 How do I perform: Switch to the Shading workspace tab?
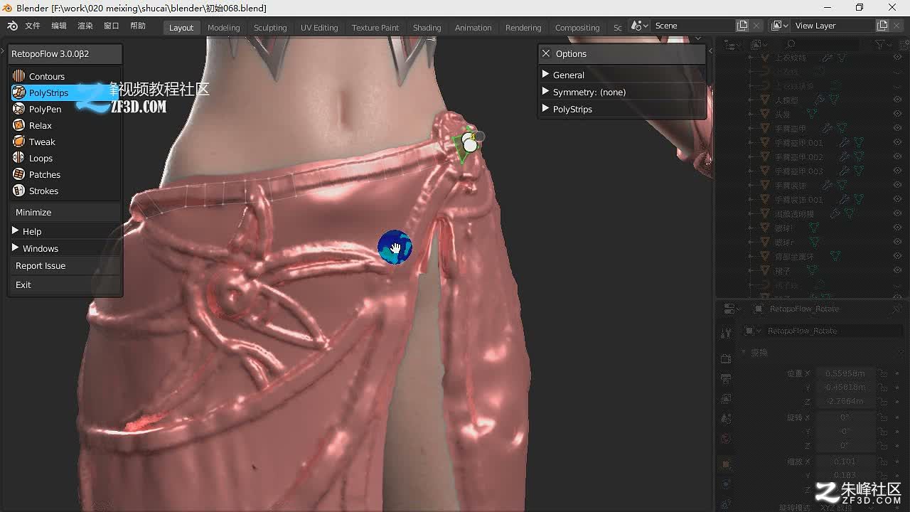[x=427, y=28]
